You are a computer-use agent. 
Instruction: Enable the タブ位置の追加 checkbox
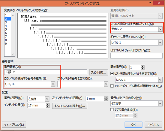[x=112, y=110]
